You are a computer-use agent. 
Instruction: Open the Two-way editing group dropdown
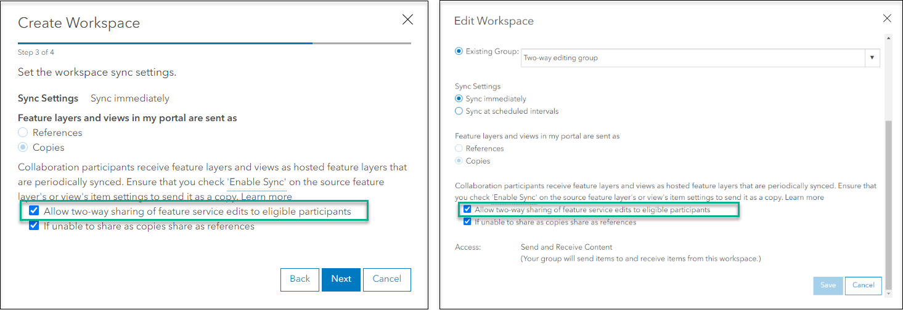pyautogui.click(x=693, y=58)
